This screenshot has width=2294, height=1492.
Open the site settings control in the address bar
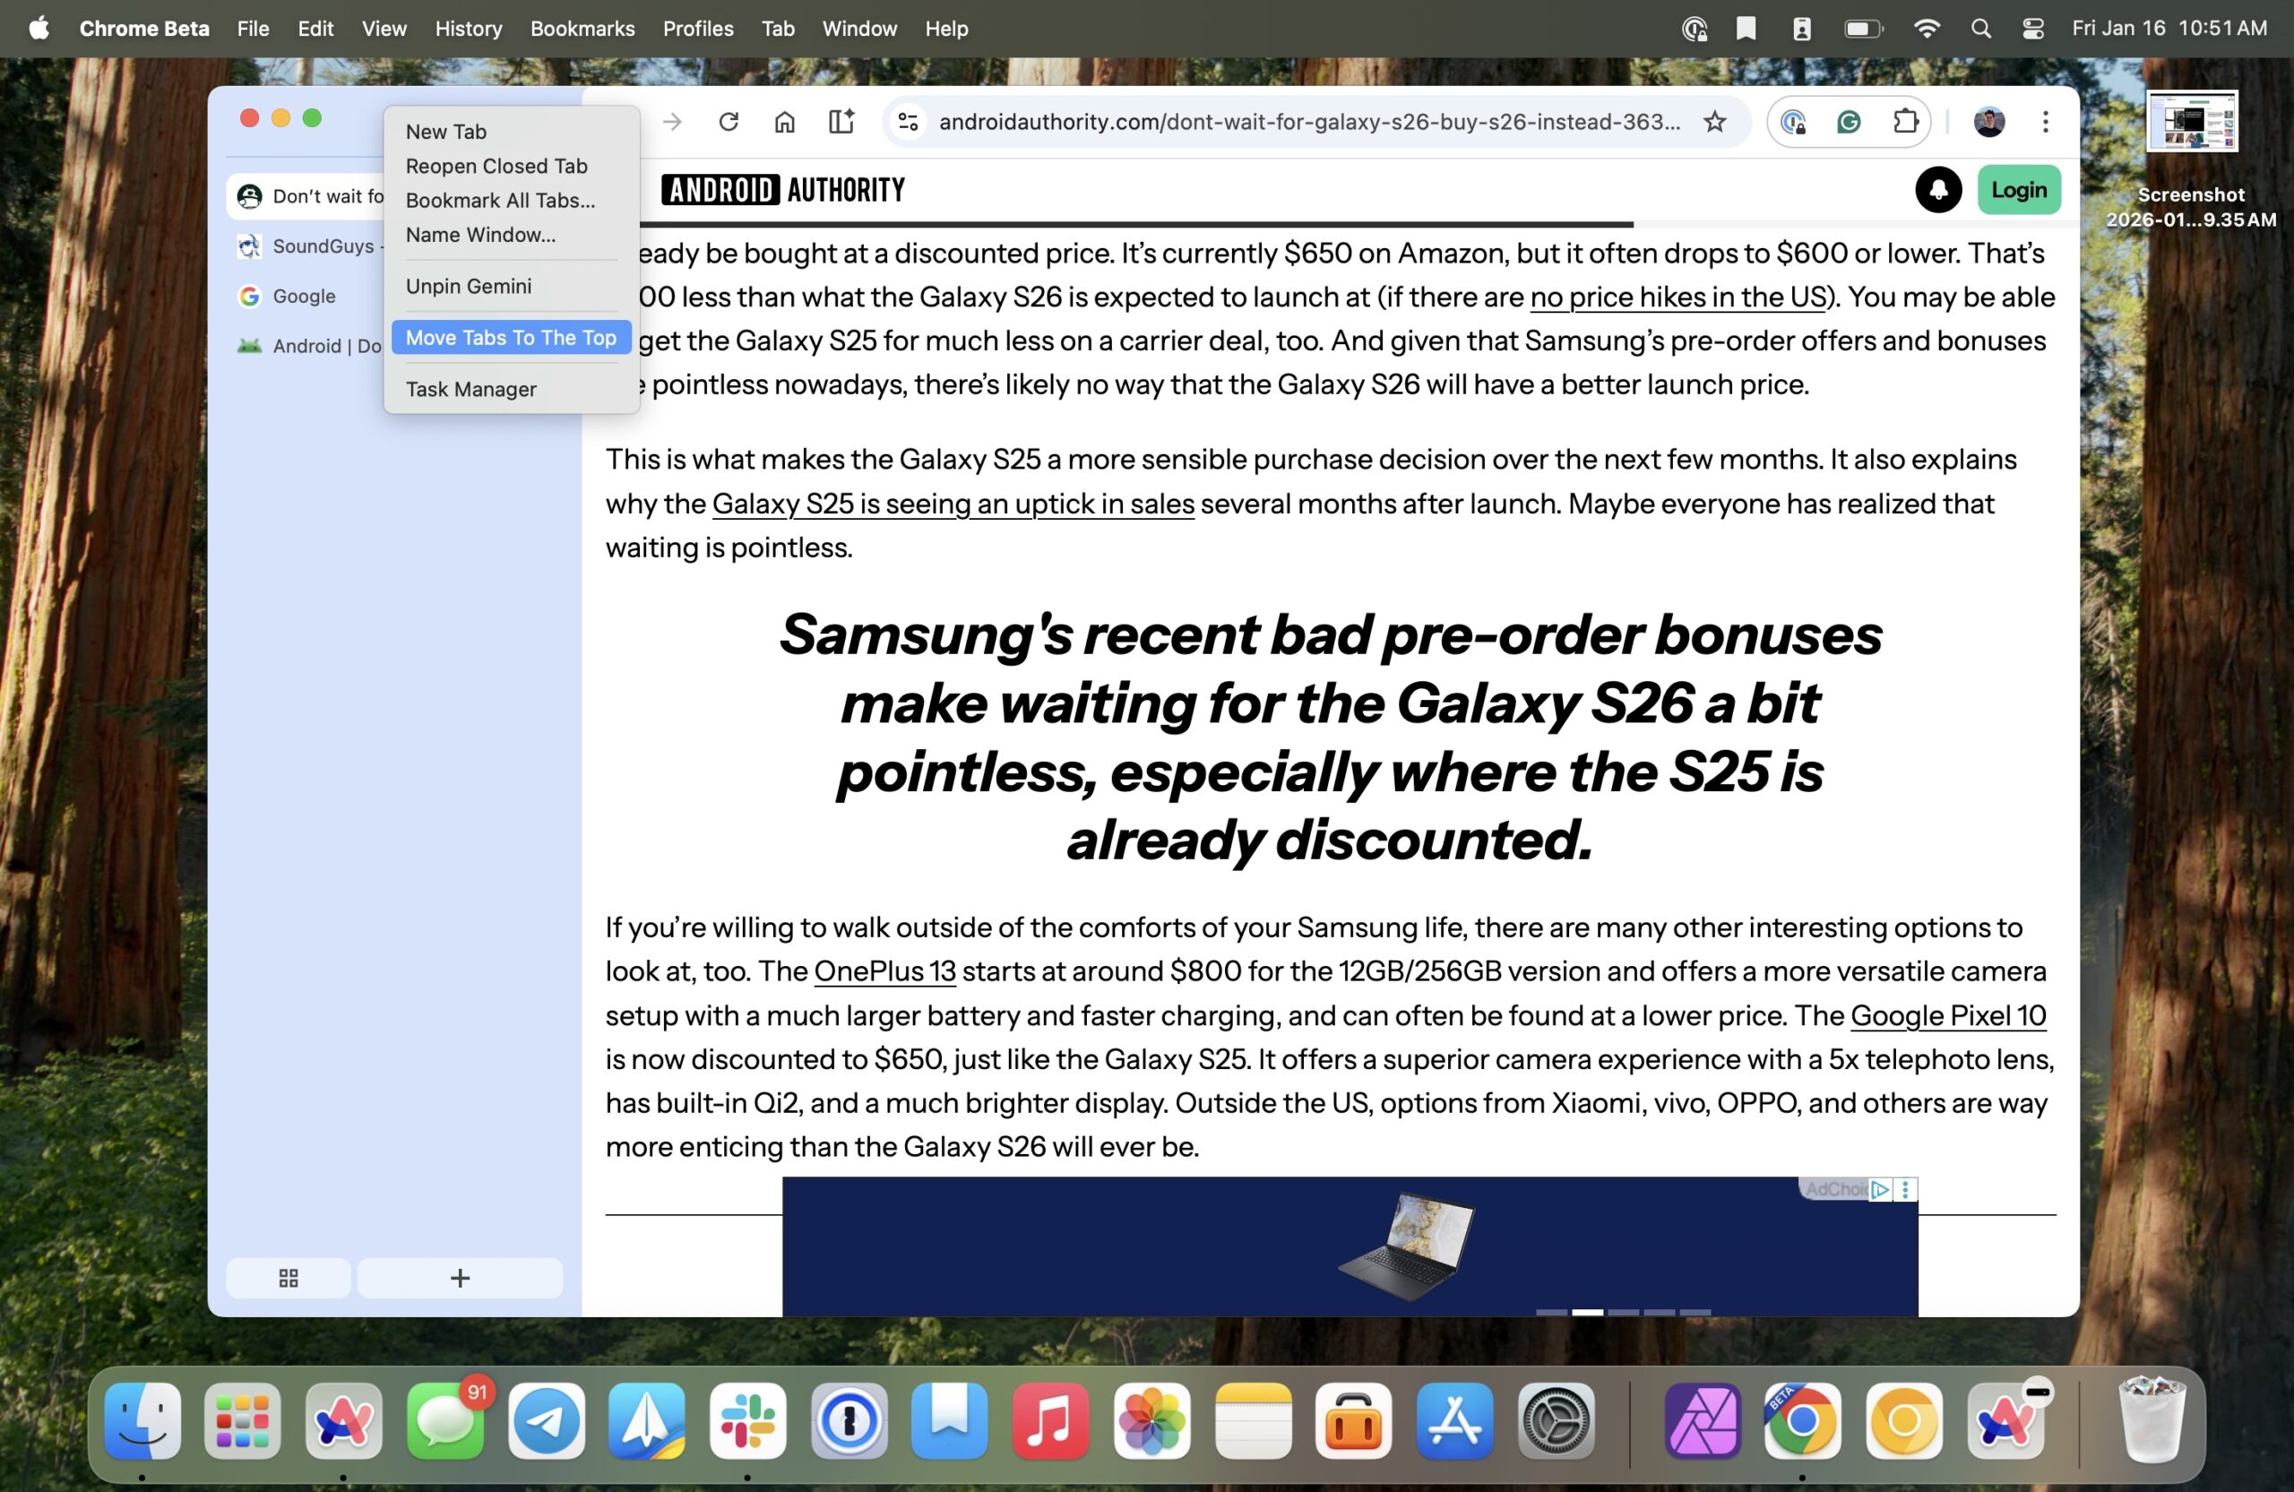click(x=907, y=122)
